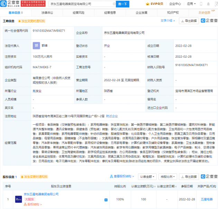Select the organization code MA7JMEKE-7
Viewport: 218px width, 209px height.
[42, 67]
